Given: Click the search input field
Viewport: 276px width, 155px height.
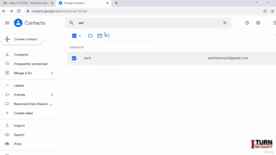Looking at the screenshot, I should point(148,23).
